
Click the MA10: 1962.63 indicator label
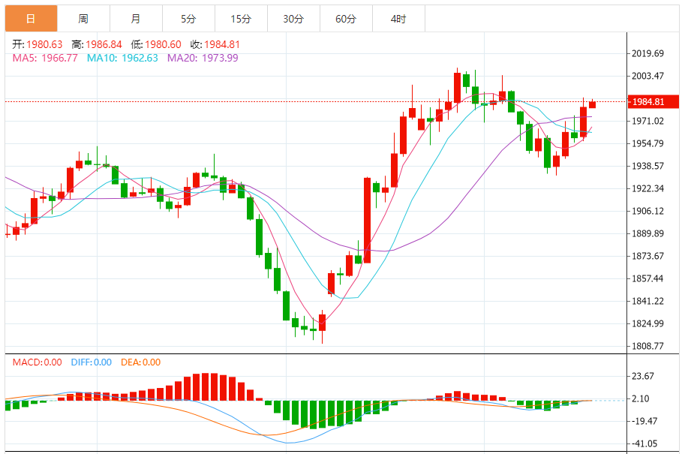point(122,58)
